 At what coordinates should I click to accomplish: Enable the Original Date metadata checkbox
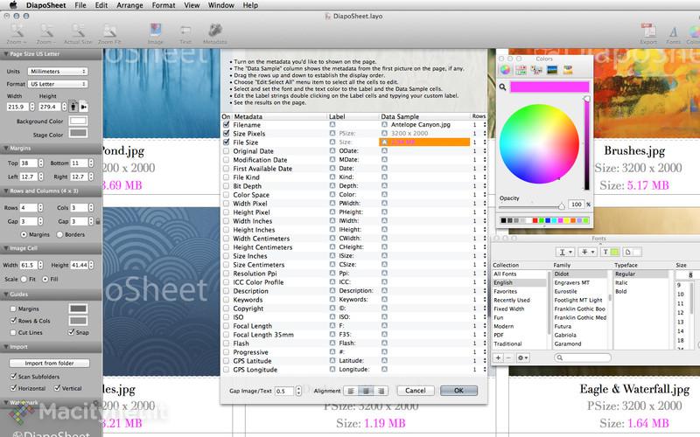(227, 151)
